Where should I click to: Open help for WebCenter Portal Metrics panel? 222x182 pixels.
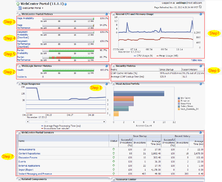106,14
